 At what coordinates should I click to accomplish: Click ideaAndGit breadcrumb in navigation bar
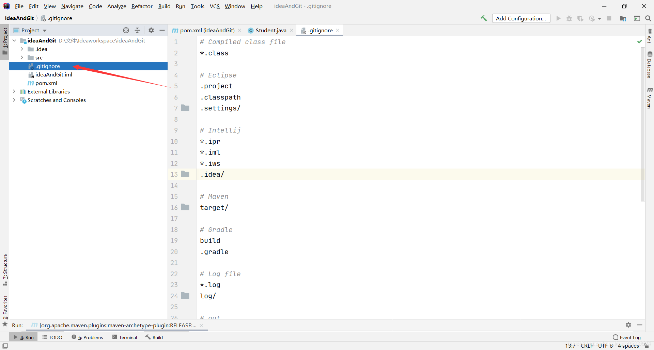click(19, 18)
